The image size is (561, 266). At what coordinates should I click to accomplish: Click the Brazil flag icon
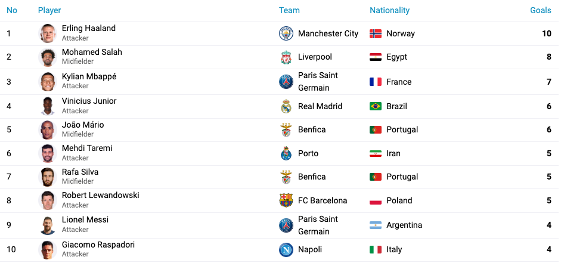pyautogui.click(x=376, y=106)
